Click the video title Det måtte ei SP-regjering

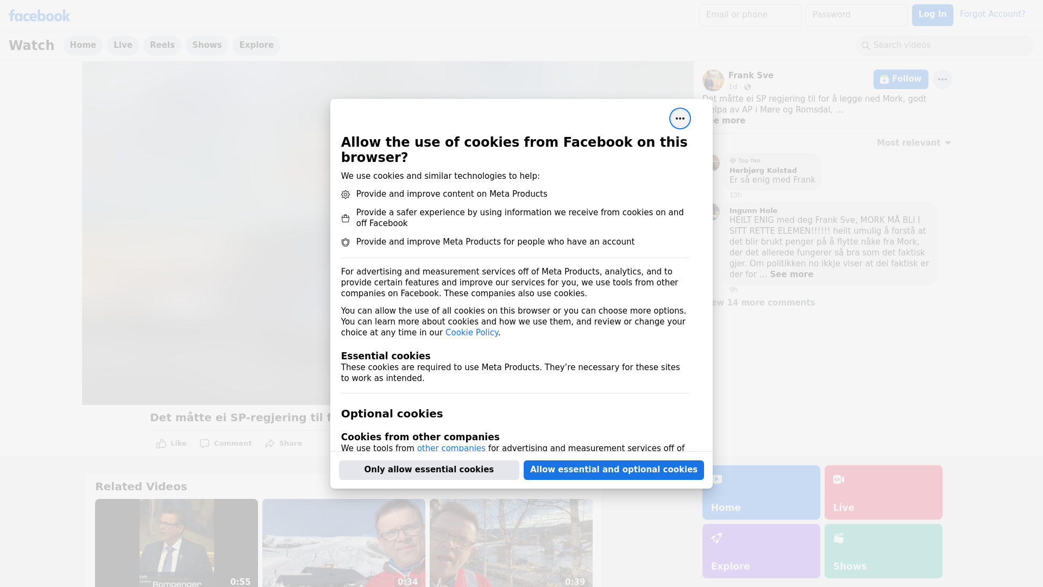coord(240,417)
